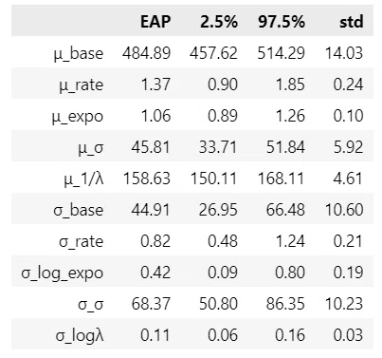Select the μ_rate row label
The image size is (382, 358).
click(x=82, y=85)
